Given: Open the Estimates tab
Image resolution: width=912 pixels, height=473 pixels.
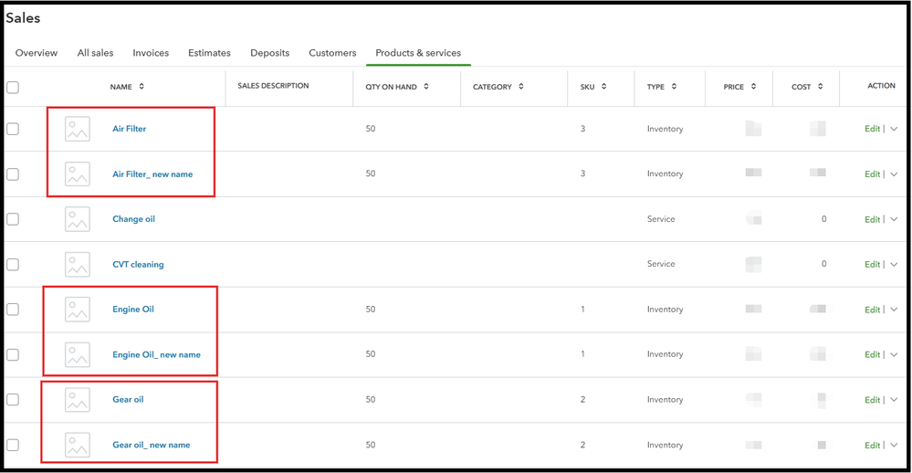Looking at the screenshot, I should (x=209, y=53).
